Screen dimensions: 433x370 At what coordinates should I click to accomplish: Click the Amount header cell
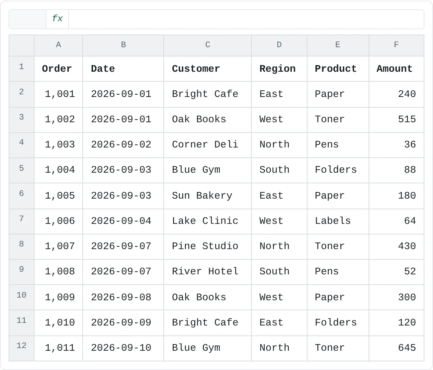[x=396, y=69]
